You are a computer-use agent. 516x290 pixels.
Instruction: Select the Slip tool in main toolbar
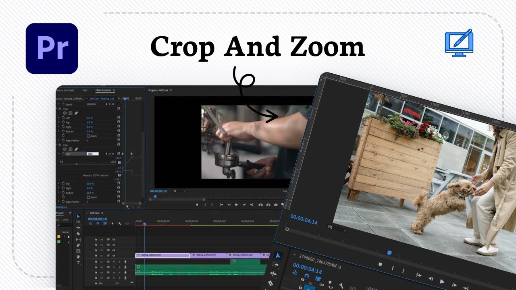tap(78, 239)
